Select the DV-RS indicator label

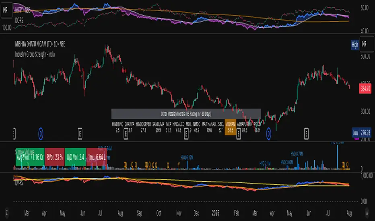click(x=19, y=183)
